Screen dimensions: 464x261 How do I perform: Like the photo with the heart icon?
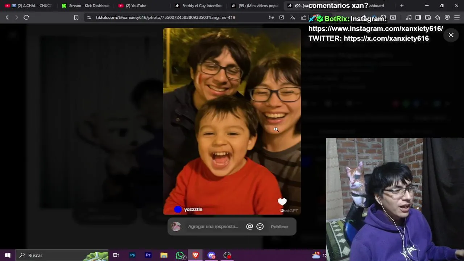[x=282, y=202]
